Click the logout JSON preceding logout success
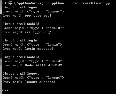 point(45,78)
